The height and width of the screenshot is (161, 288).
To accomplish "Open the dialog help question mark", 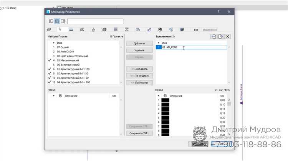I will (218, 11).
